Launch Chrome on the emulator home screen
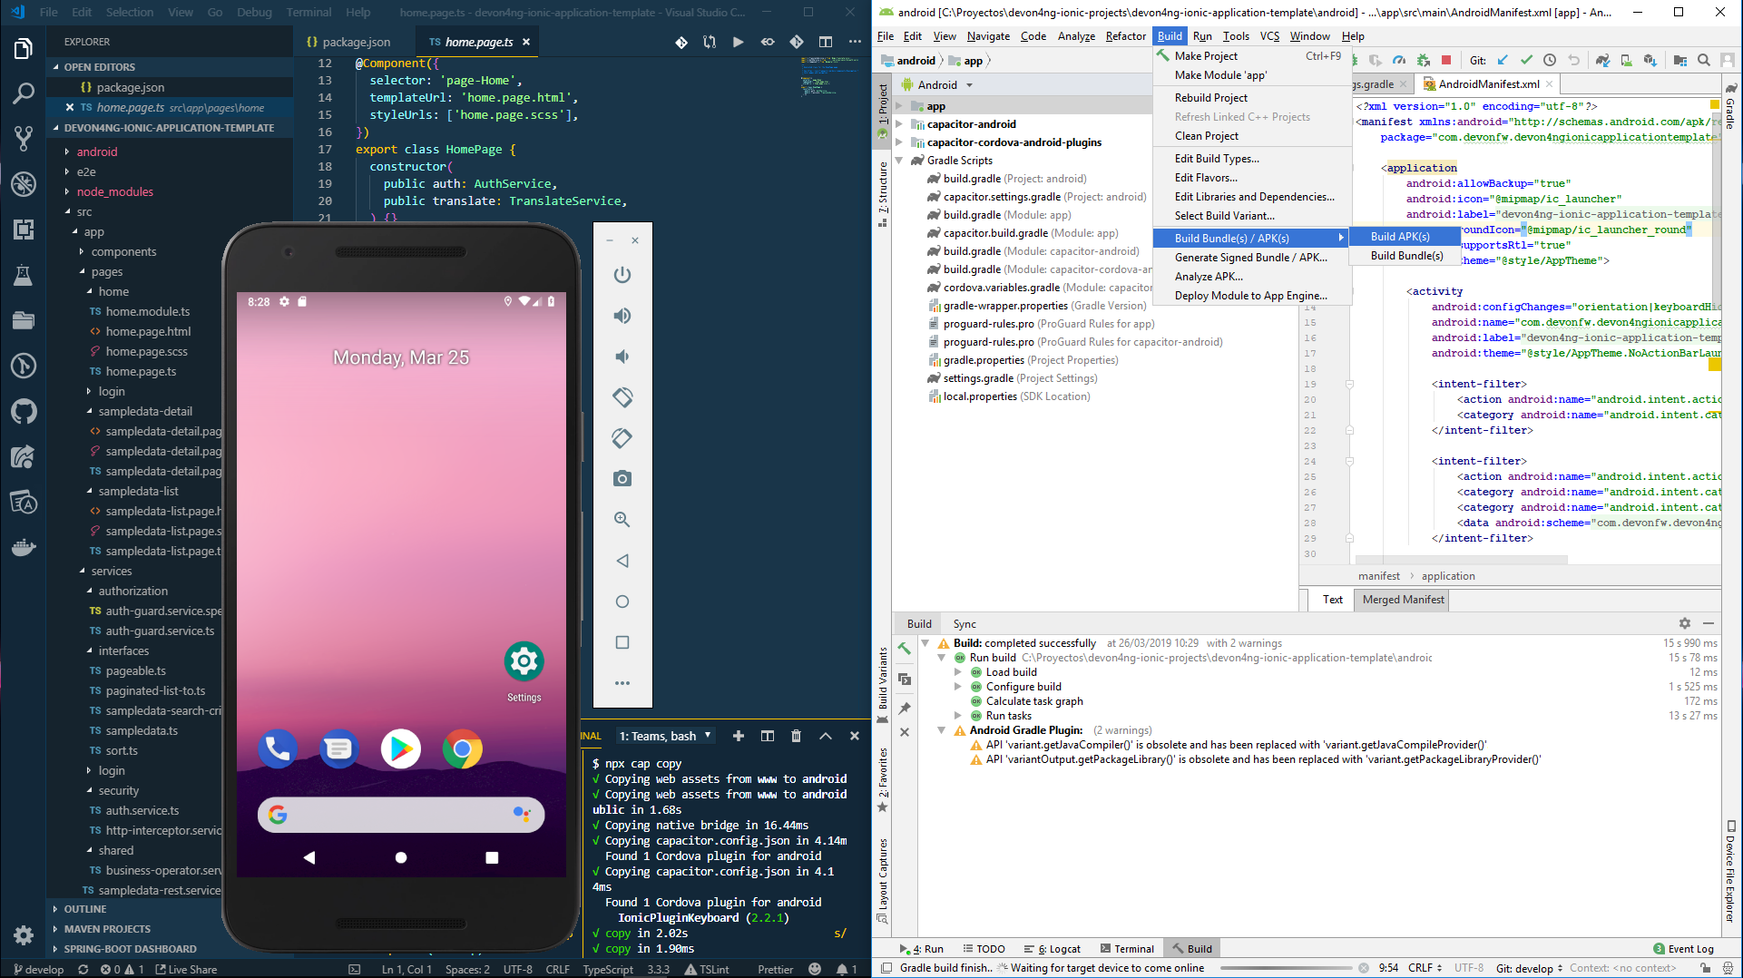1743x978 pixels. click(462, 749)
